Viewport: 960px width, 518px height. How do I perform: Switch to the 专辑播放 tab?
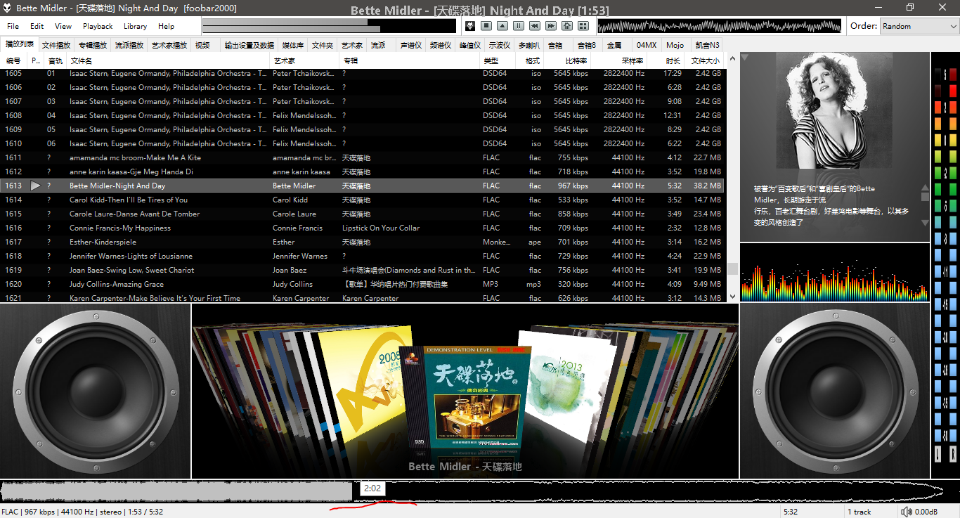[93, 45]
